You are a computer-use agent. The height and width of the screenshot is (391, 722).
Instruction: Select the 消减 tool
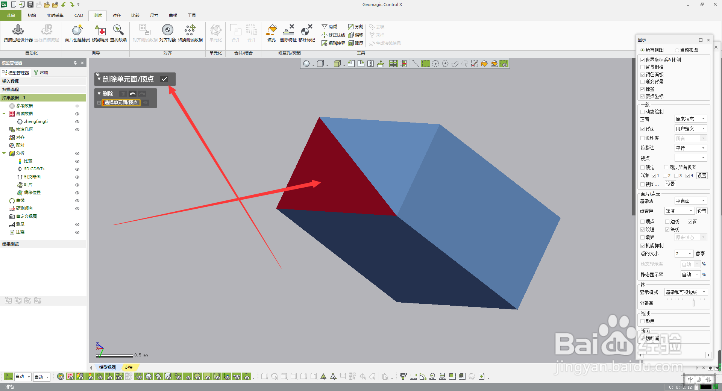click(329, 27)
